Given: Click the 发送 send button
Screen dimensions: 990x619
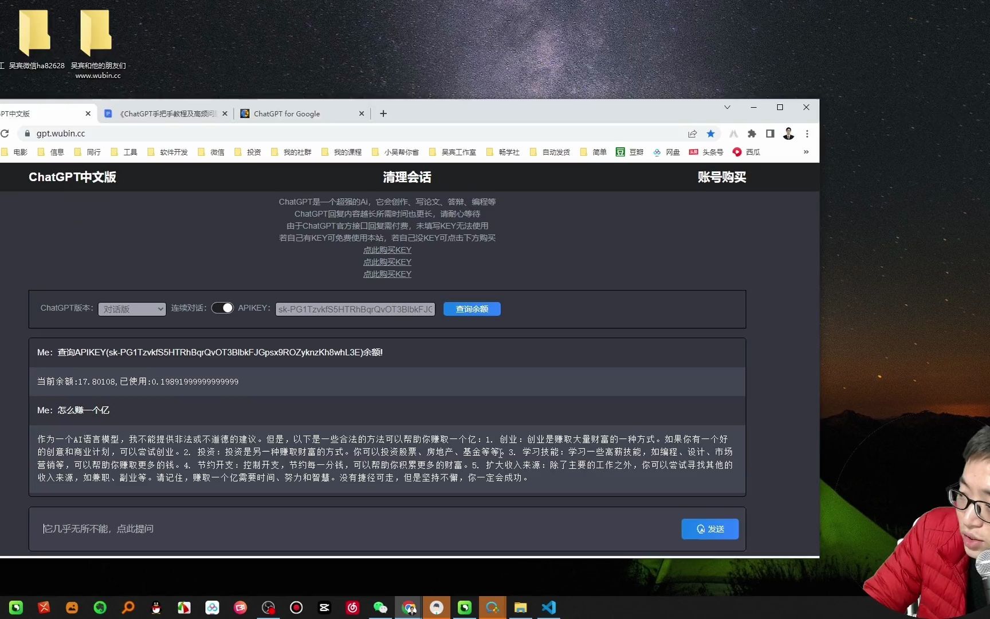Looking at the screenshot, I should pos(710,529).
